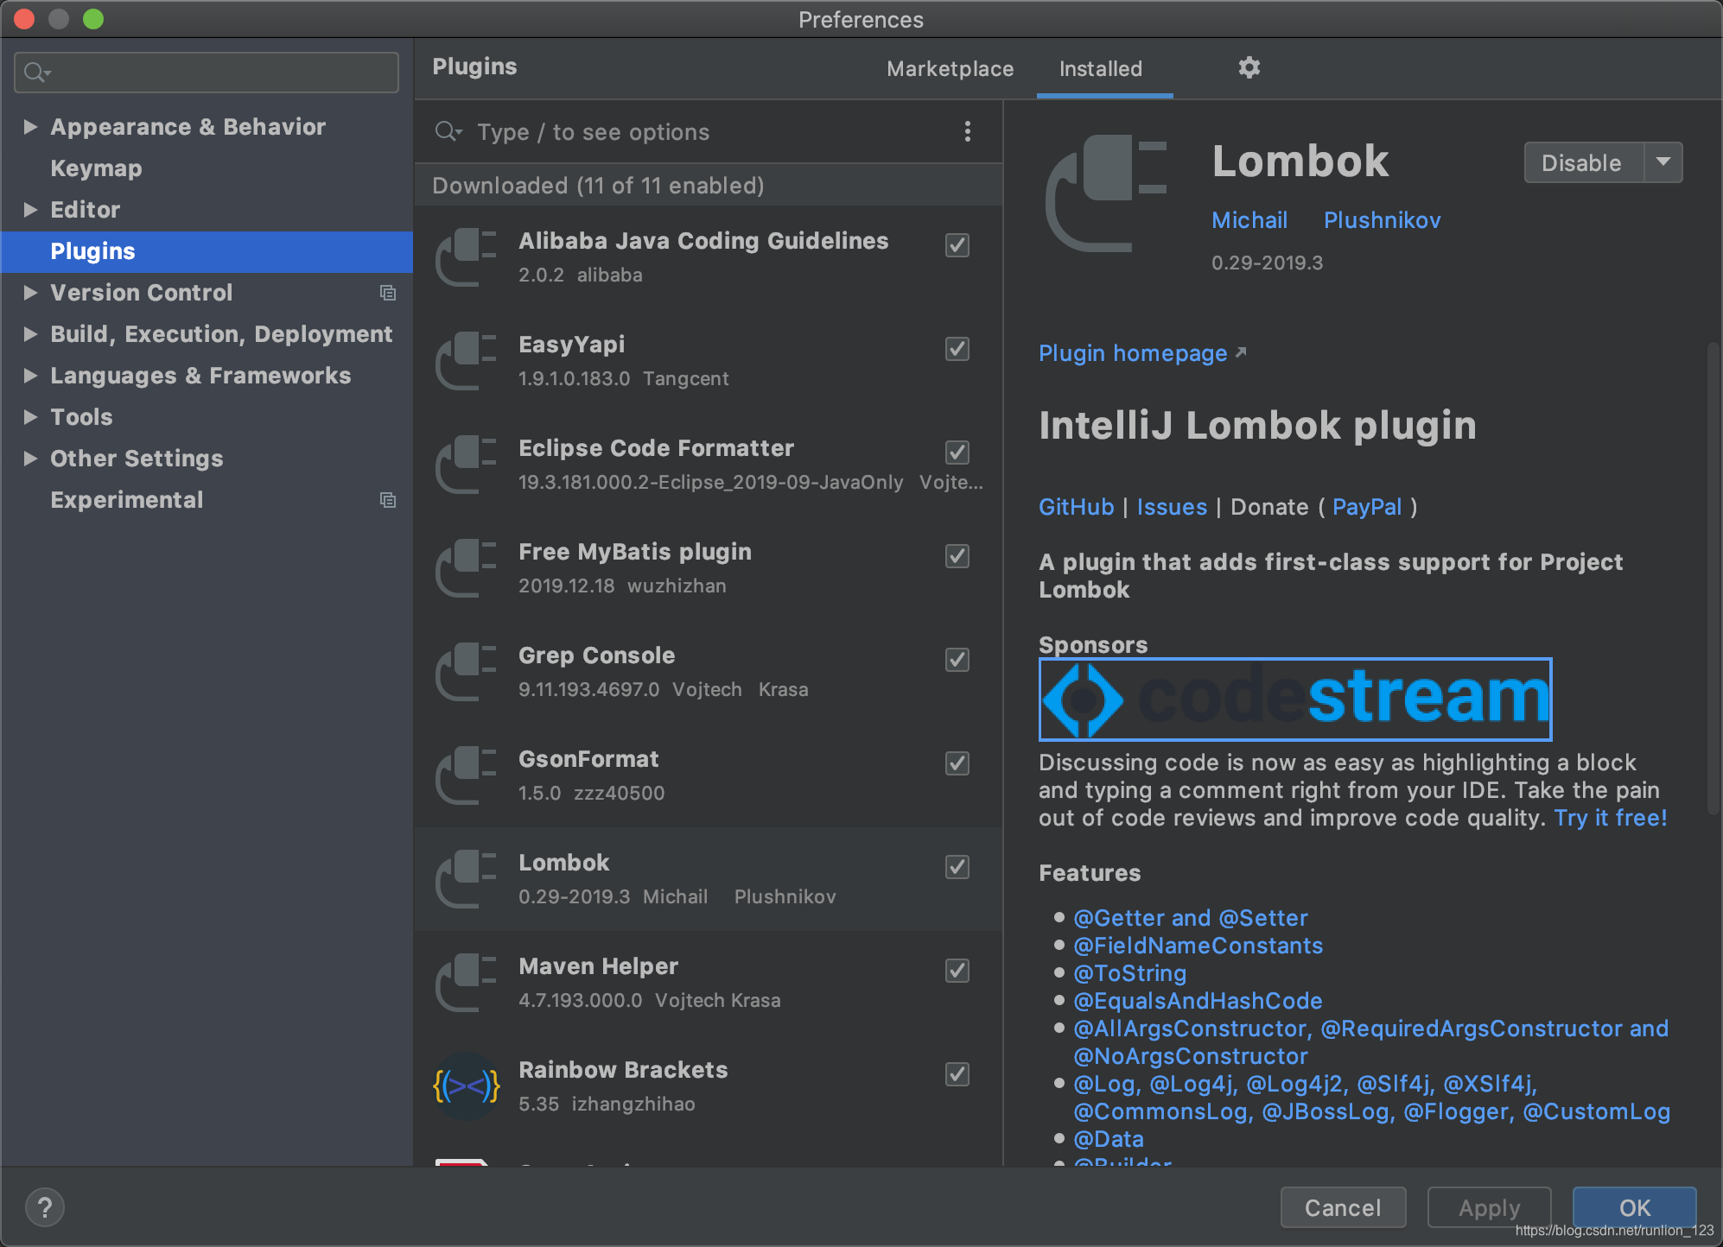
Task: Uncheck Alibaba Java Coding Guidelines plugin
Action: click(957, 245)
